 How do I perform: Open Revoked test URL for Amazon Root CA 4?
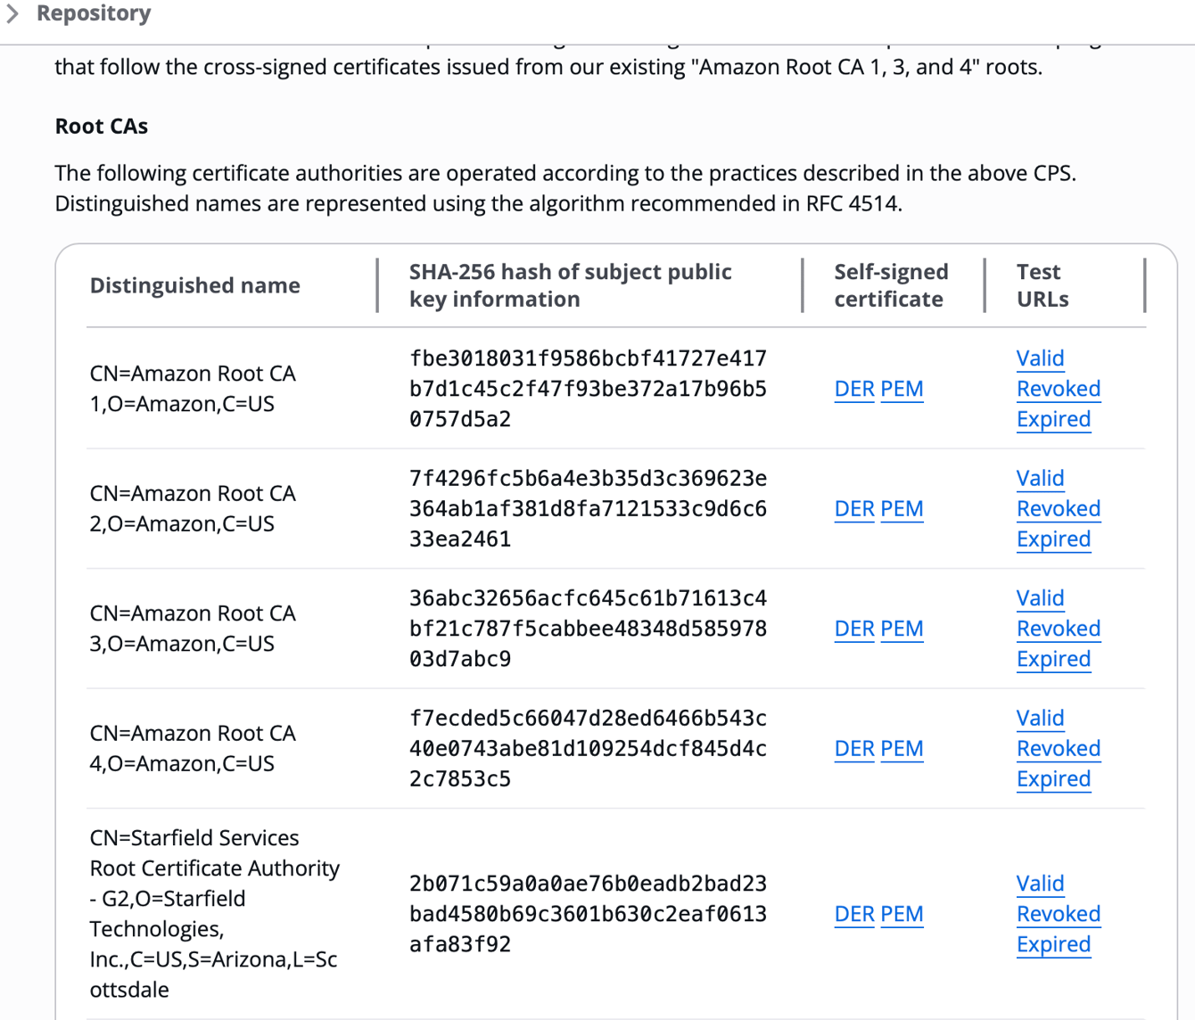coord(1059,748)
